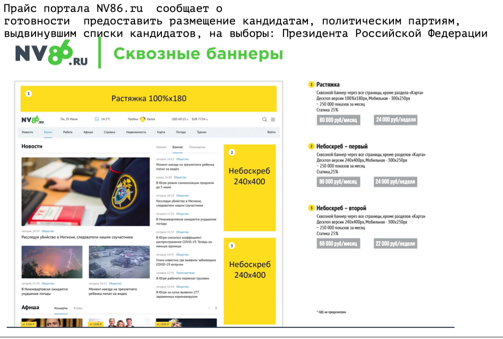Viewport: 503px width, 339px height.
Task: Open list item В Югре снизился коэффициент распространения
Action: click(x=184, y=242)
